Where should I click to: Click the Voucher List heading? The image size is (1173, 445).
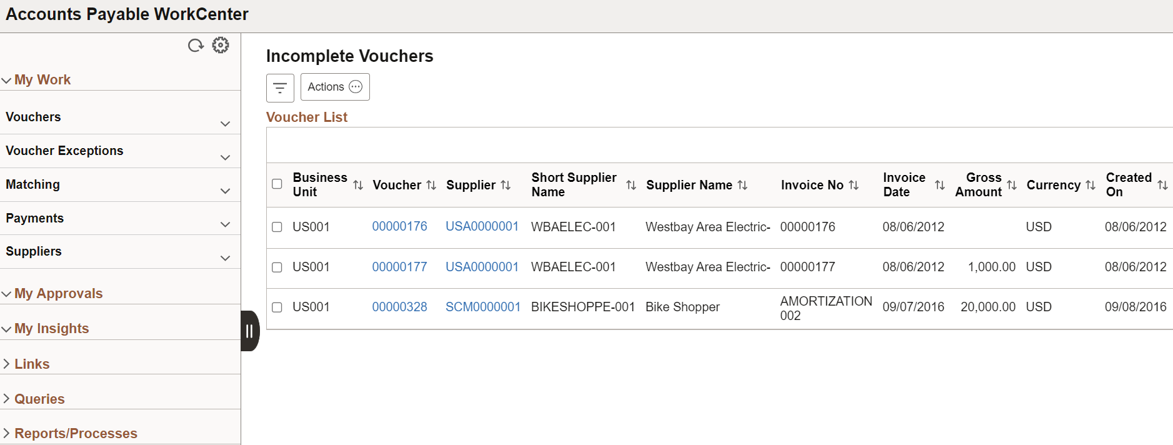307,117
